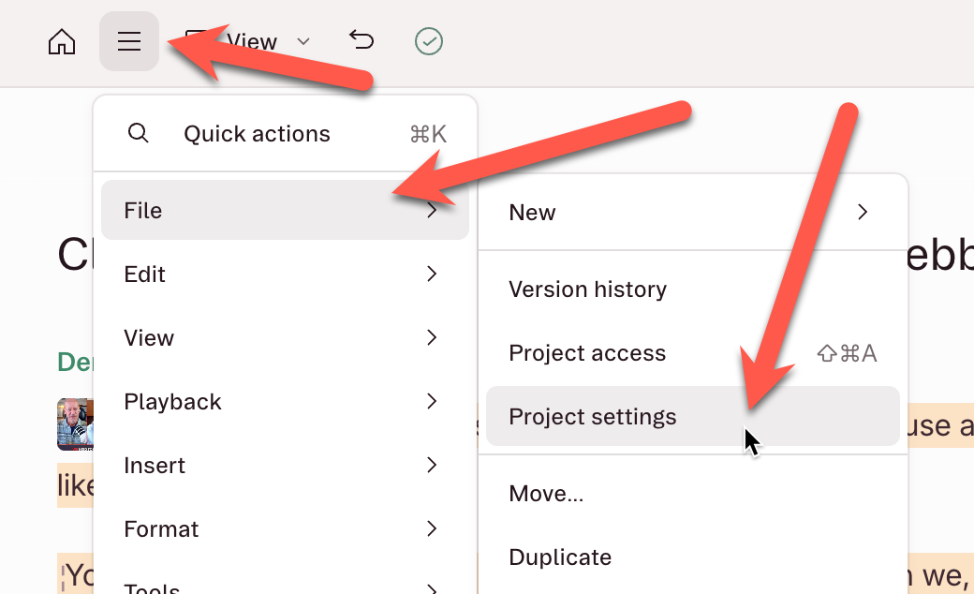The height and width of the screenshot is (594, 974).
Task: Choose Project settings
Action: click(693, 416)
